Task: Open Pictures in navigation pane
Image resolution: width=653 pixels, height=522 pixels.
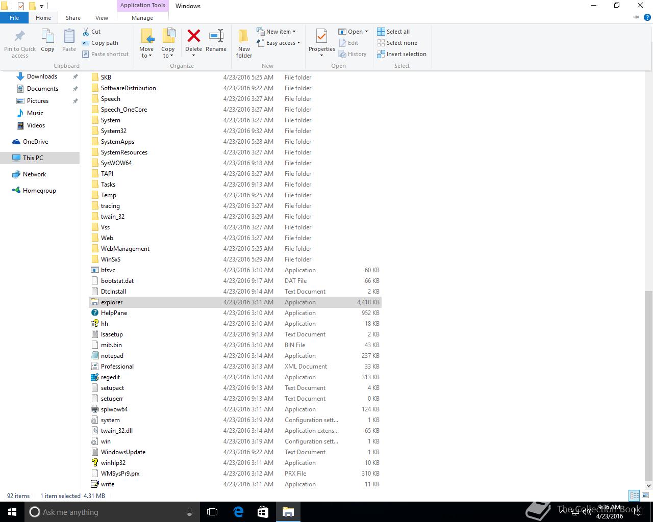Action: pos(38,101)
